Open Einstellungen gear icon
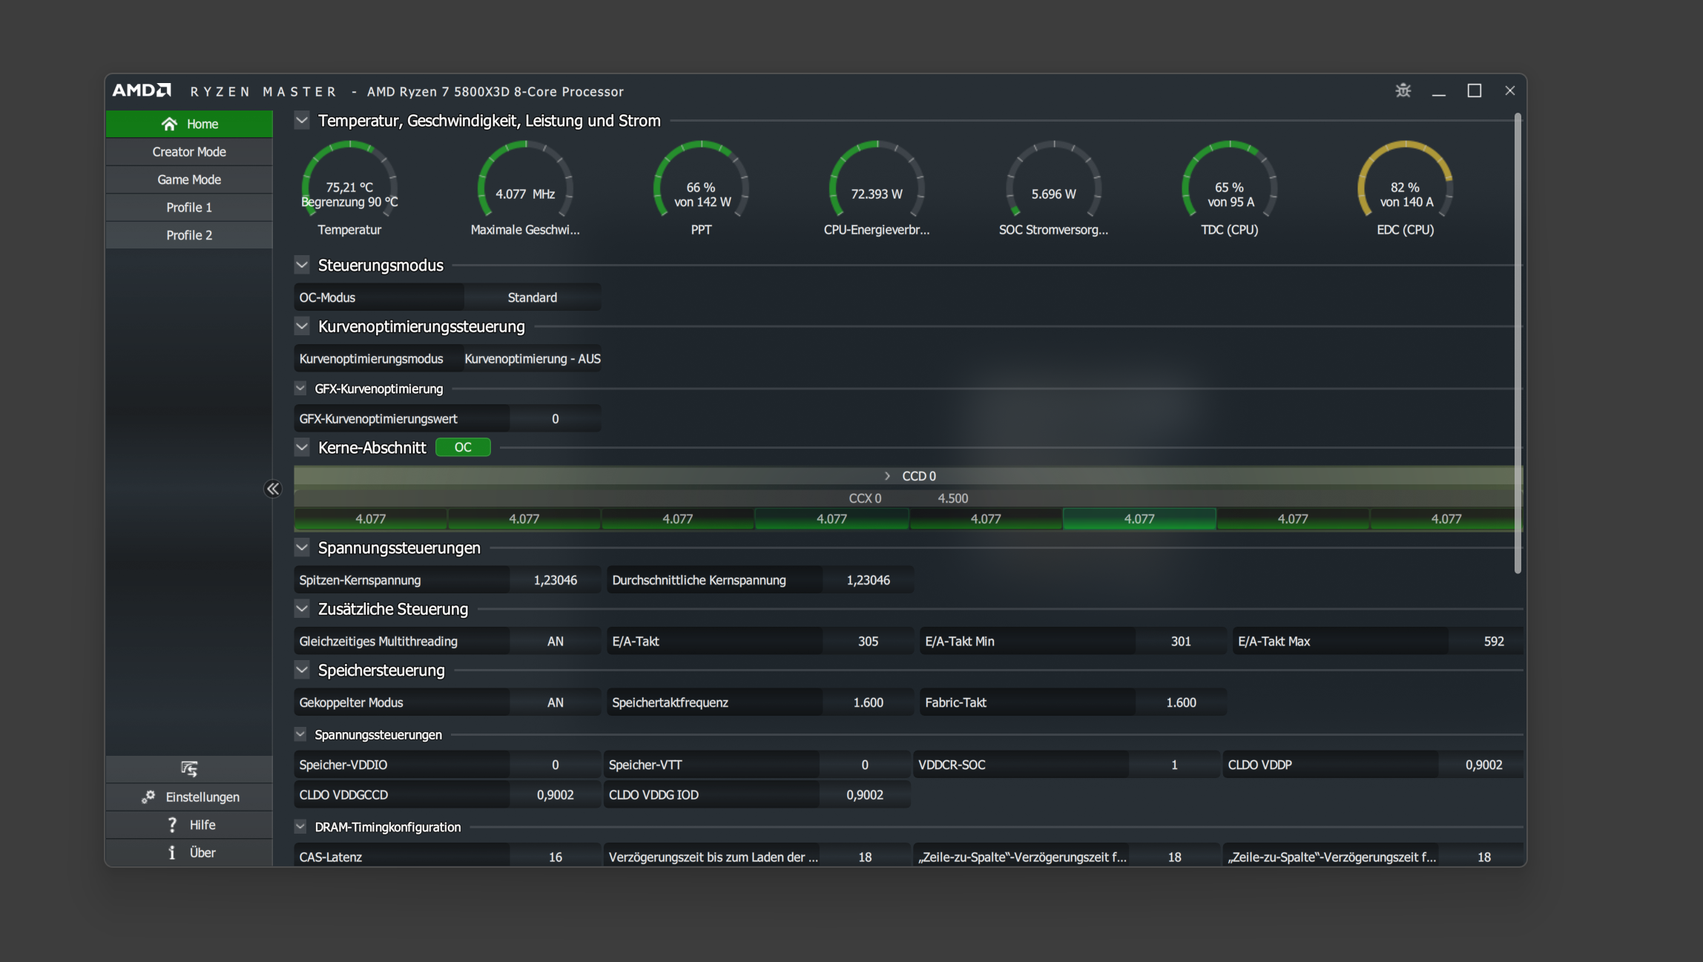This screenshot has height=962, width=1703. click(x=148, y=797)
